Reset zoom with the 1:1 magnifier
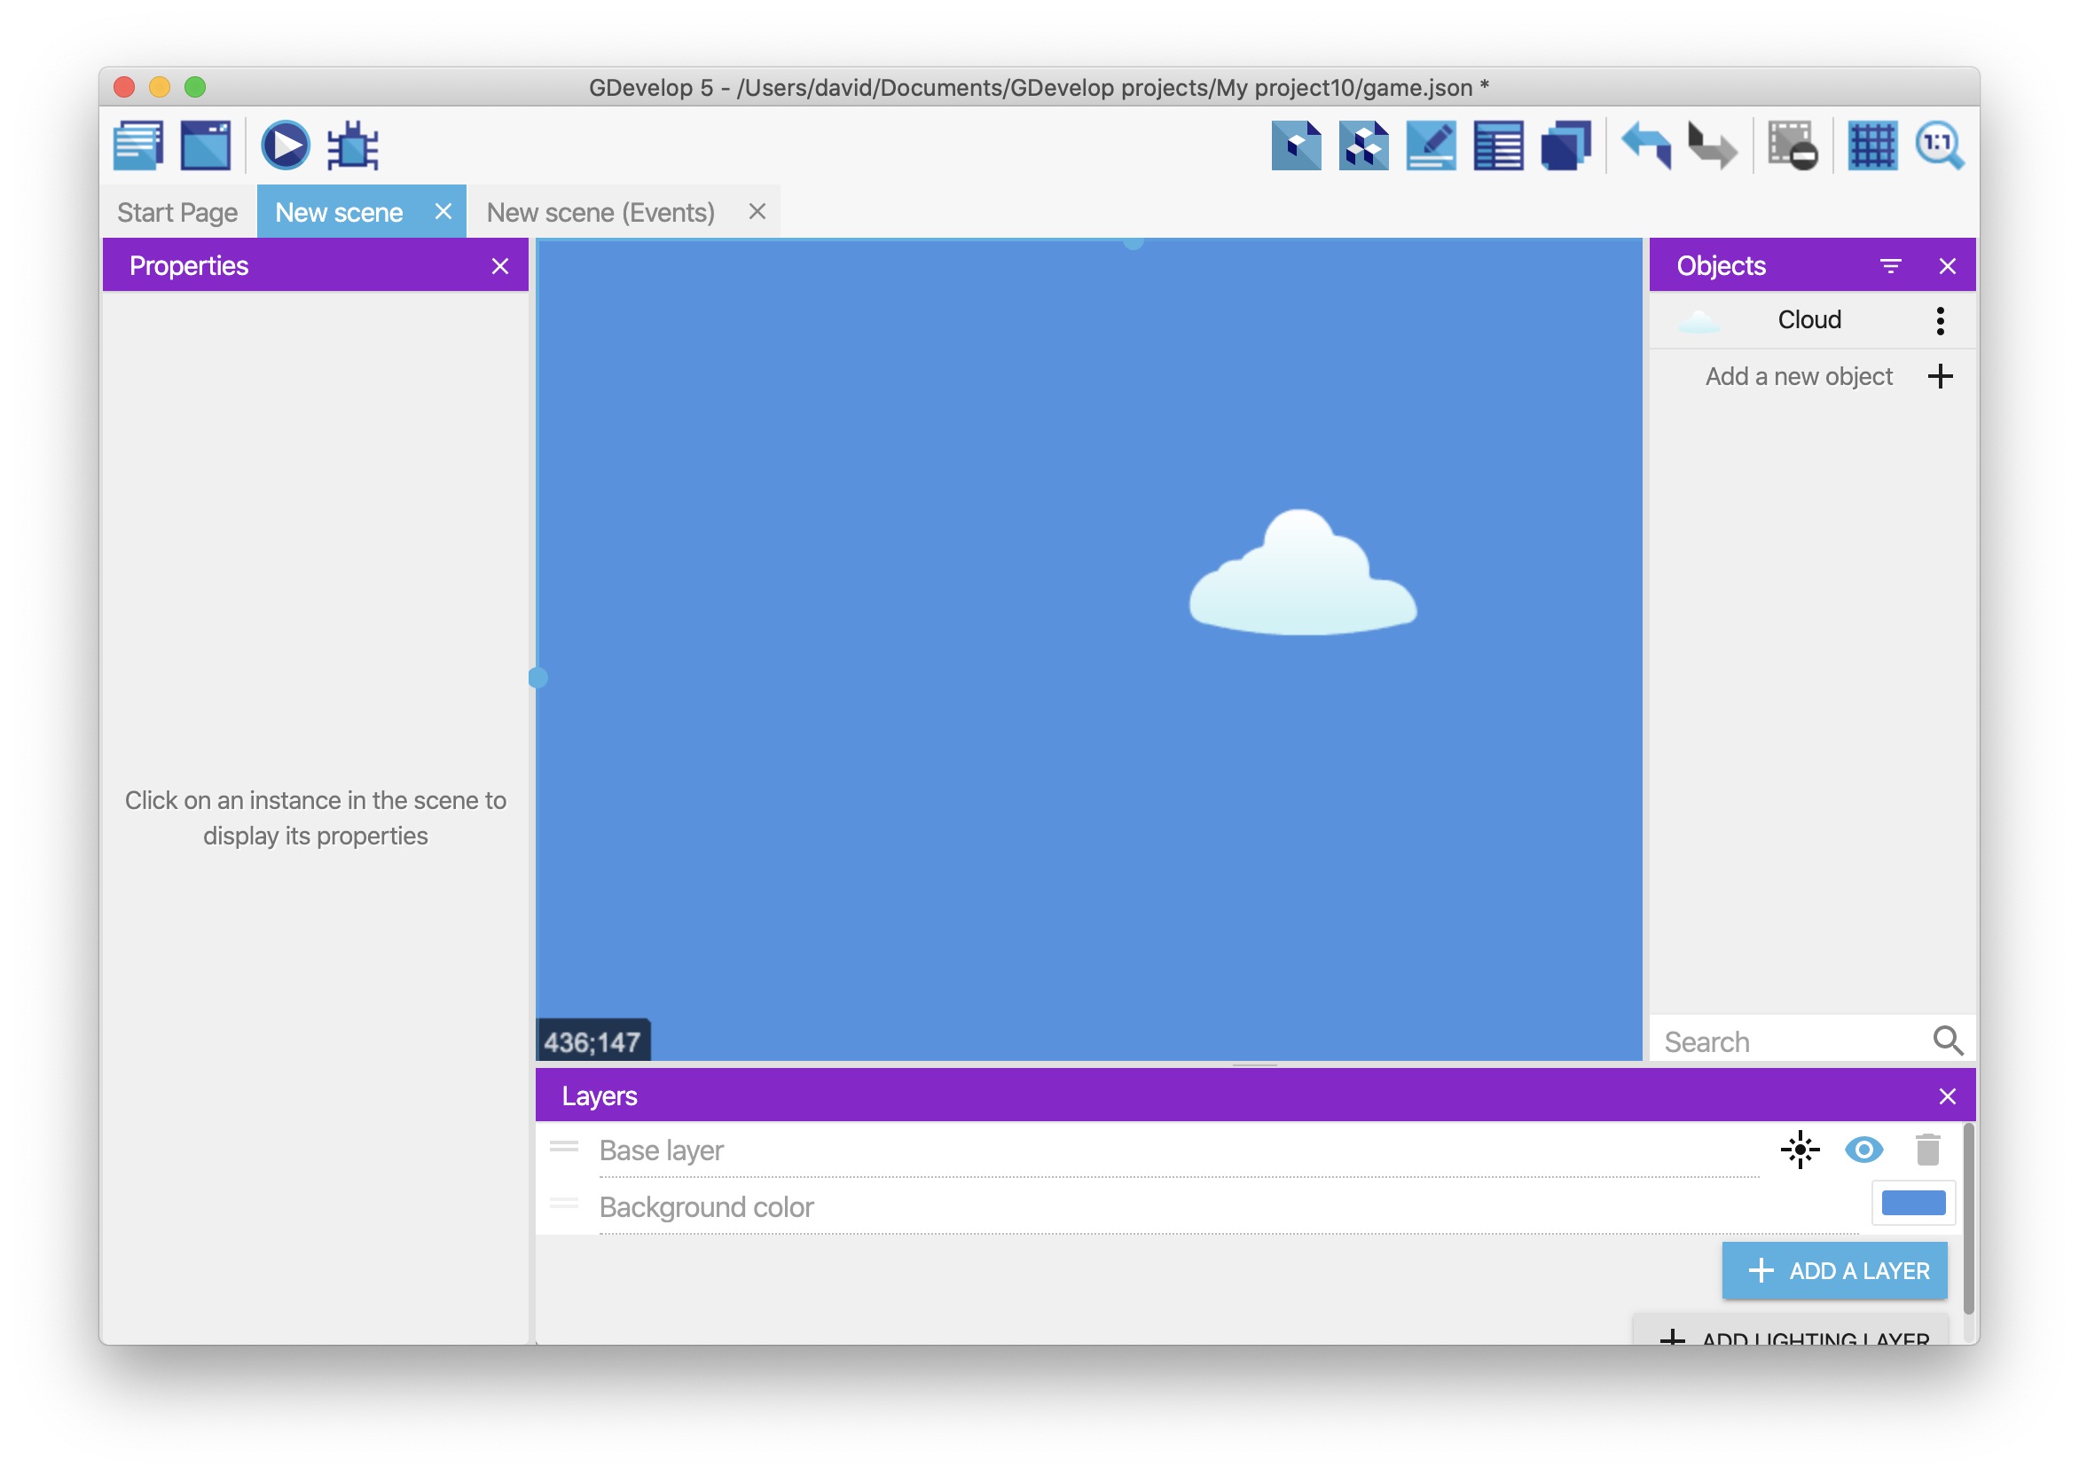Image resolution: width=2079 pixels, height=1476 pixels. 1939,145
